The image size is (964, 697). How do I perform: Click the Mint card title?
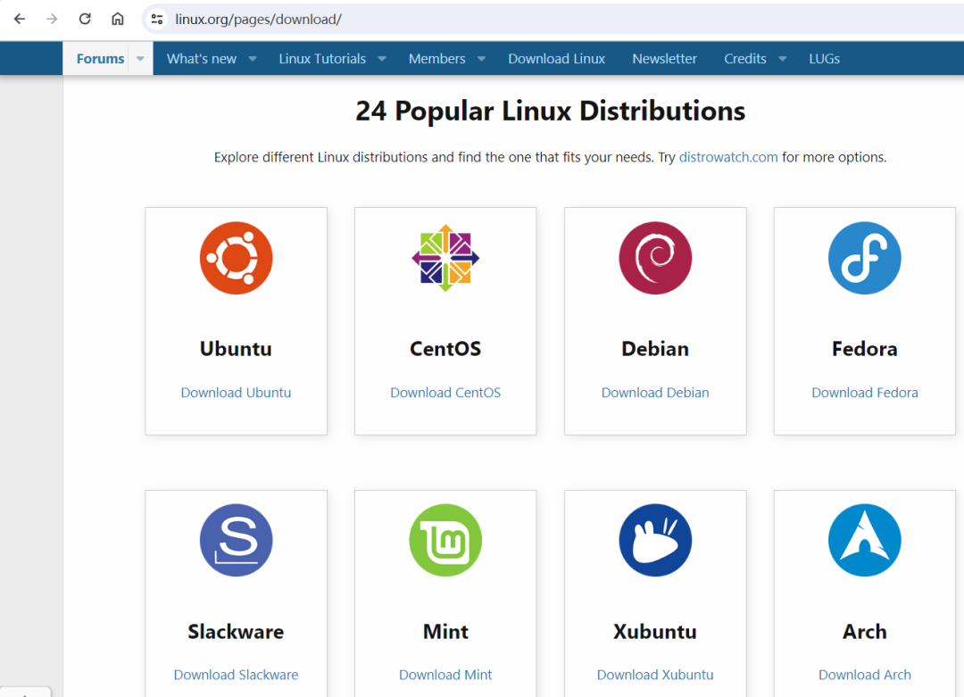coord(445,632)
